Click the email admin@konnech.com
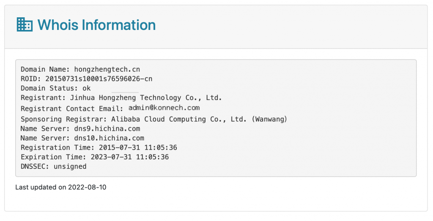 coord(164,108)
